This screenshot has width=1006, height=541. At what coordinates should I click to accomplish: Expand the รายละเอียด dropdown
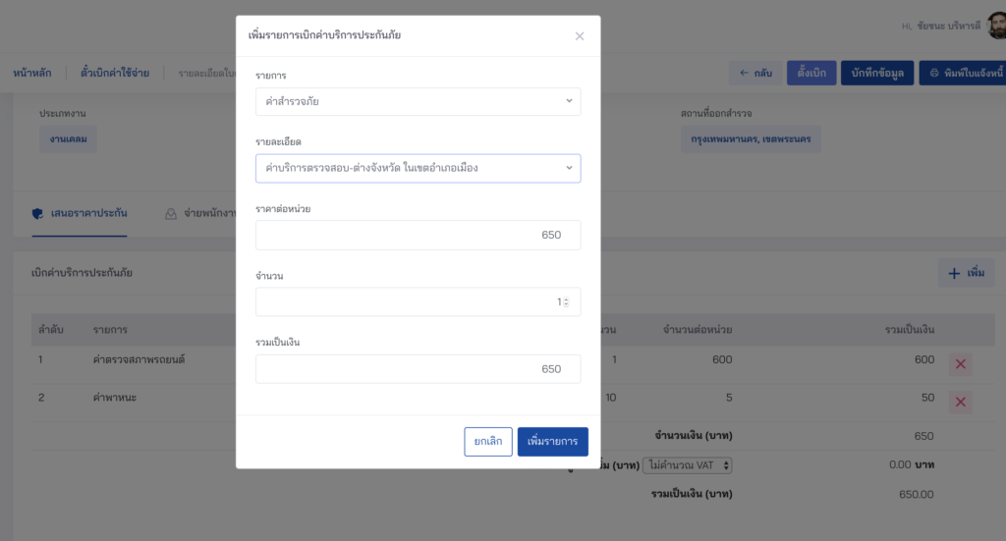click(418, 168)
